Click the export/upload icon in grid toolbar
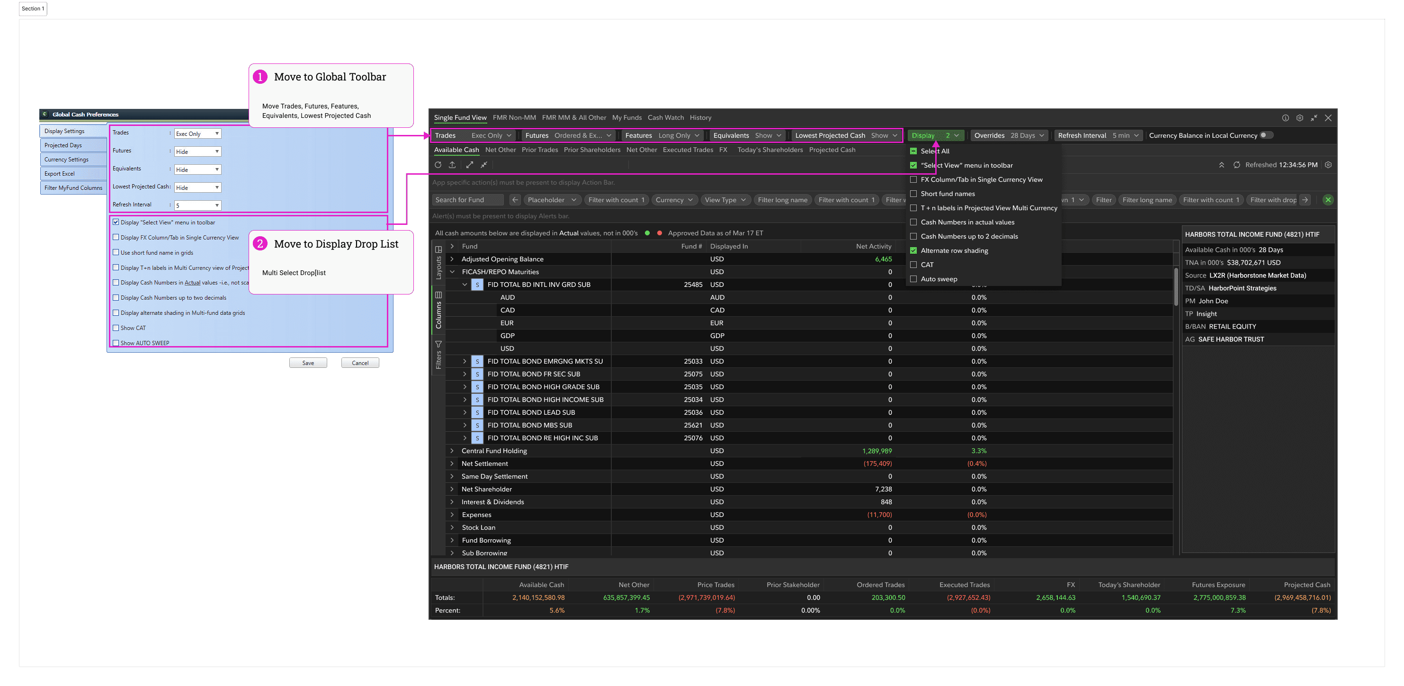This screenshot has height=686, width=1404. [x=452, y=165]
